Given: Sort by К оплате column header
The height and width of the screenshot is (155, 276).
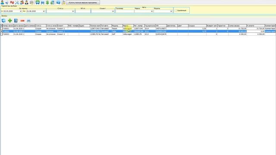Looking at the screenshot, I should 255,26.
